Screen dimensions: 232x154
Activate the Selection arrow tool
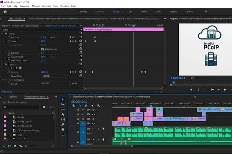click(x=63, y=100)
